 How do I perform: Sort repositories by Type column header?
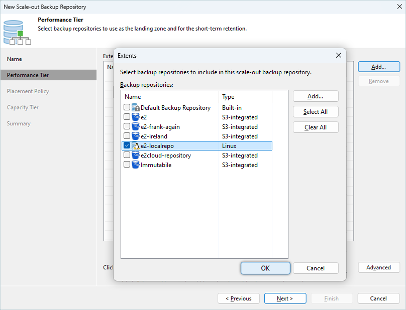245,97
